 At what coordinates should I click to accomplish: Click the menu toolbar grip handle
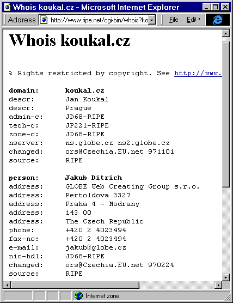click(162, 20)
